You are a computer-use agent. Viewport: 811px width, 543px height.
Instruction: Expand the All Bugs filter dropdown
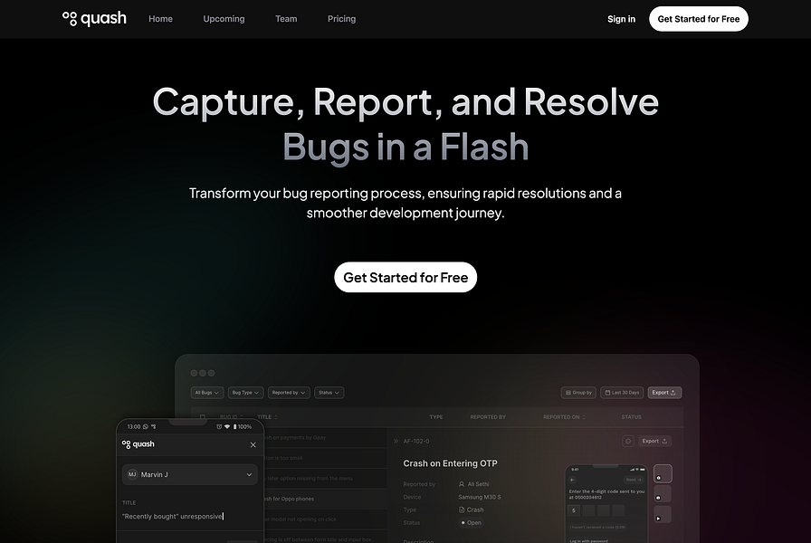pyautogui.click(x=207, y=393)
